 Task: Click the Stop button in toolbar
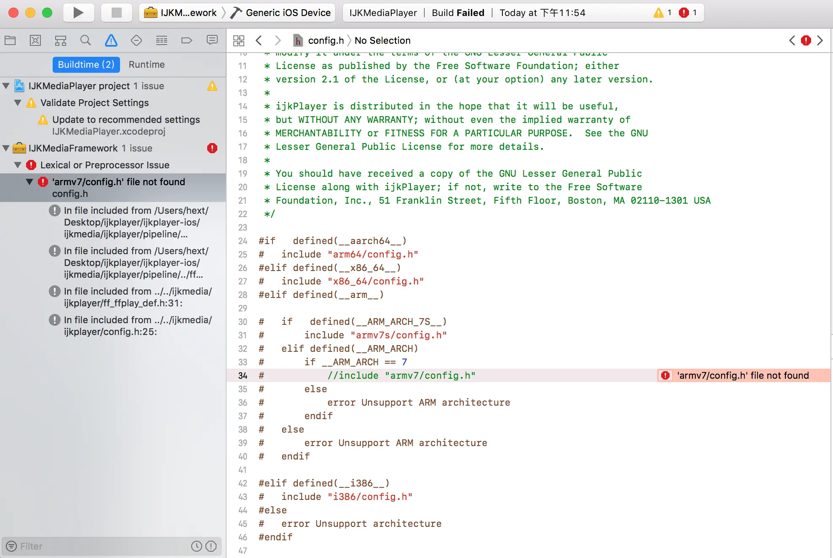(x=116, y=13)
